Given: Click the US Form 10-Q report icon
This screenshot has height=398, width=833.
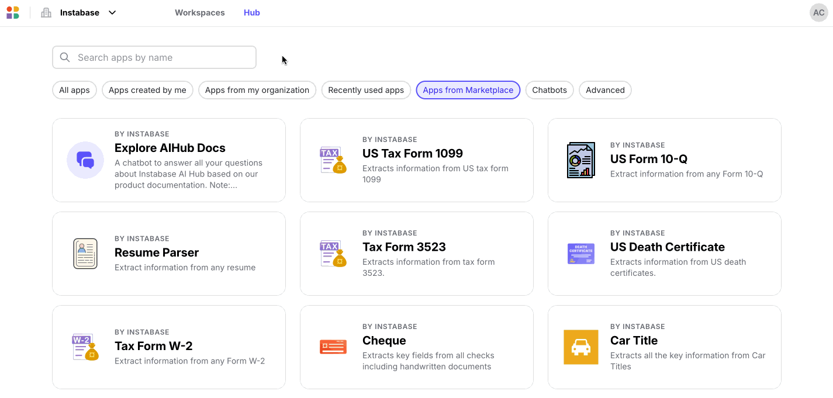Looking at the screenshot, I should [581, 160].
